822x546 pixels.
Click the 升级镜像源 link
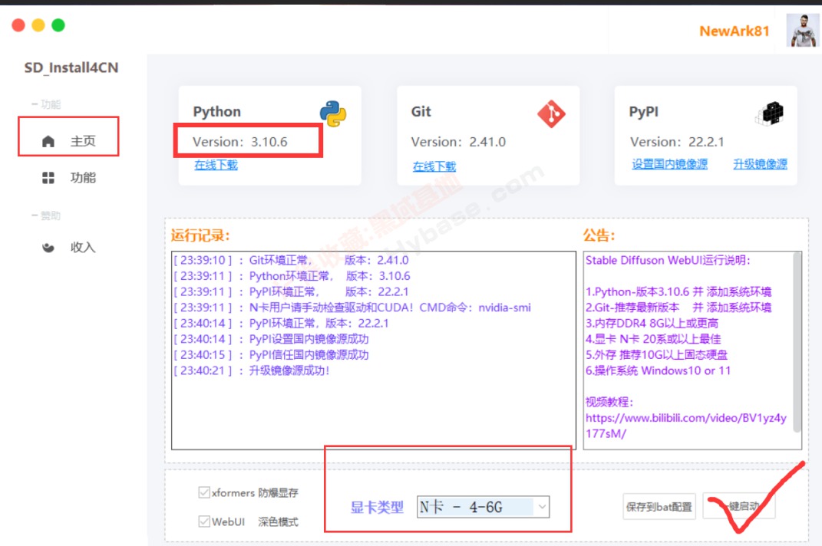(x=760, y=164)
